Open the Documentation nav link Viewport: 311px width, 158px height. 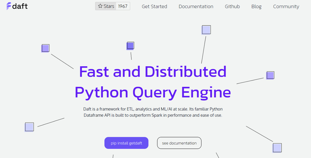[x=196, y=6]
